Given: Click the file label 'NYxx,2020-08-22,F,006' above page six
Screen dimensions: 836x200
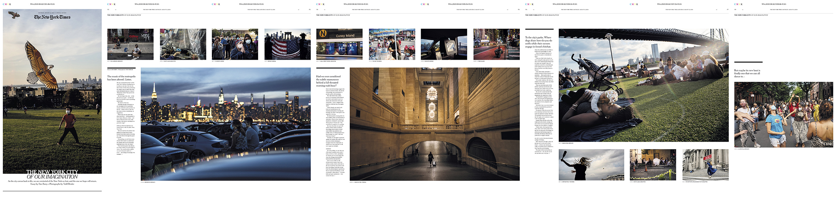Looking at the screenshot, I should point(565,4).
